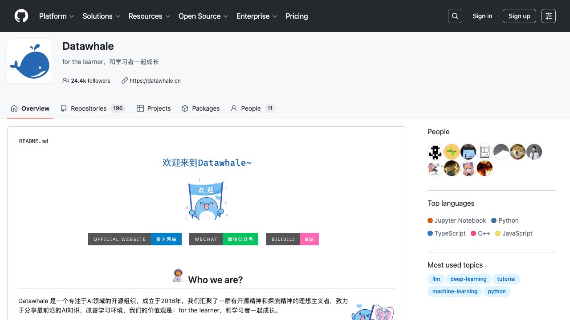Click the pixel-art black member avatar

point(435,152)
